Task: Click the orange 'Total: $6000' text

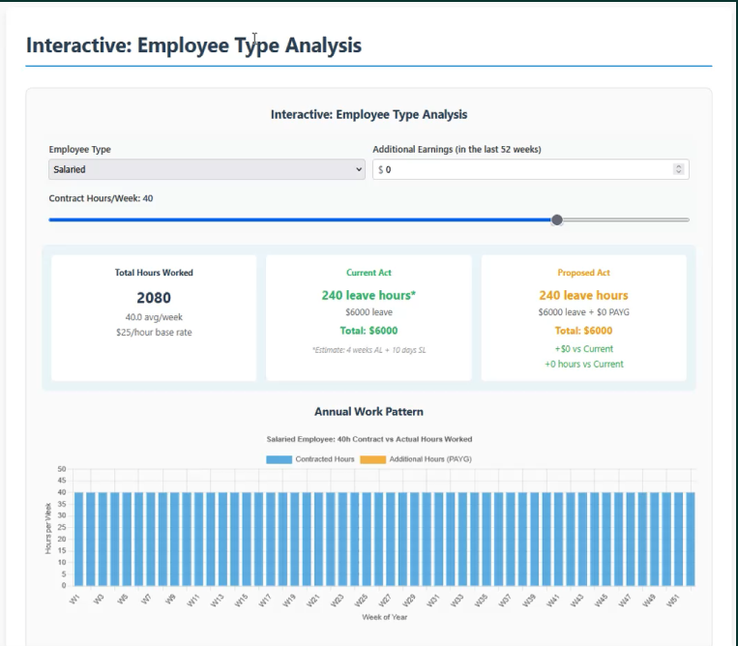Action: click(583, 331)
